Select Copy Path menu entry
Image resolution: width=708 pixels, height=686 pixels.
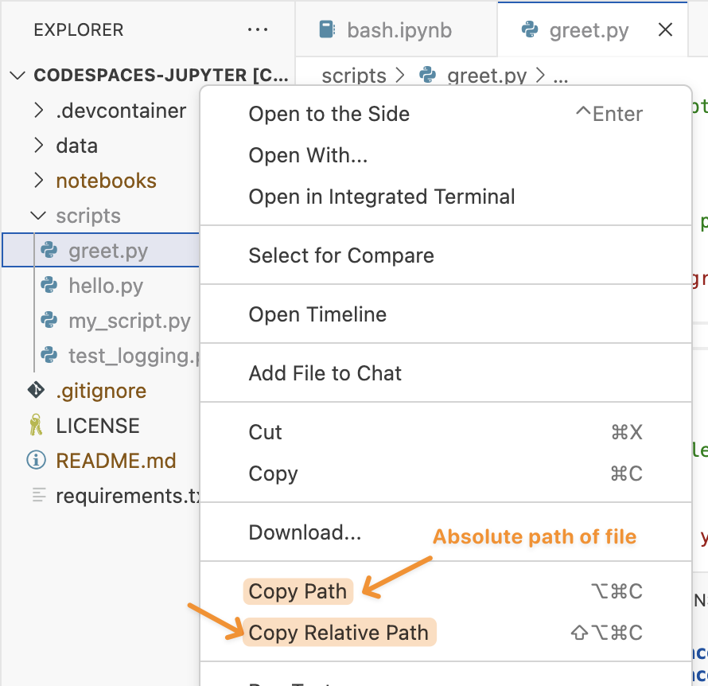pos(298,592)
